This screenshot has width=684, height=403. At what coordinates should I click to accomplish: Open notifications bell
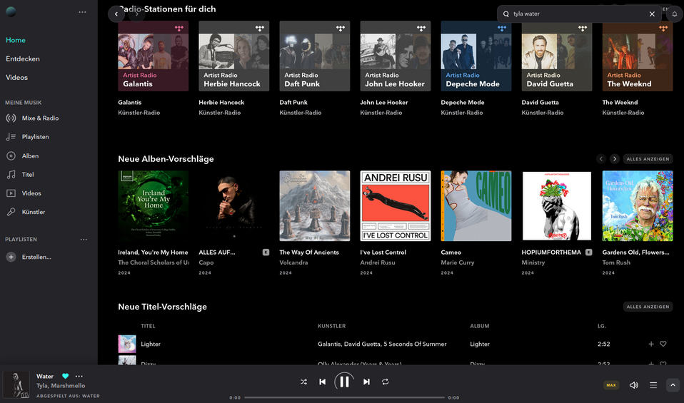pyautogui.click(x=675, y=14)
